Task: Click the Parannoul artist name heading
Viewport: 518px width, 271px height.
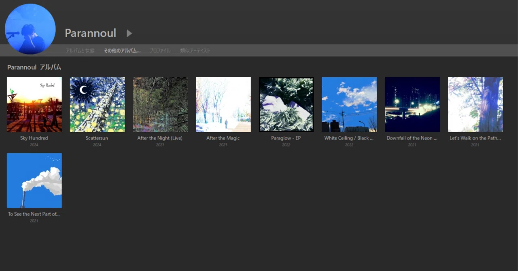Action: 91,33
